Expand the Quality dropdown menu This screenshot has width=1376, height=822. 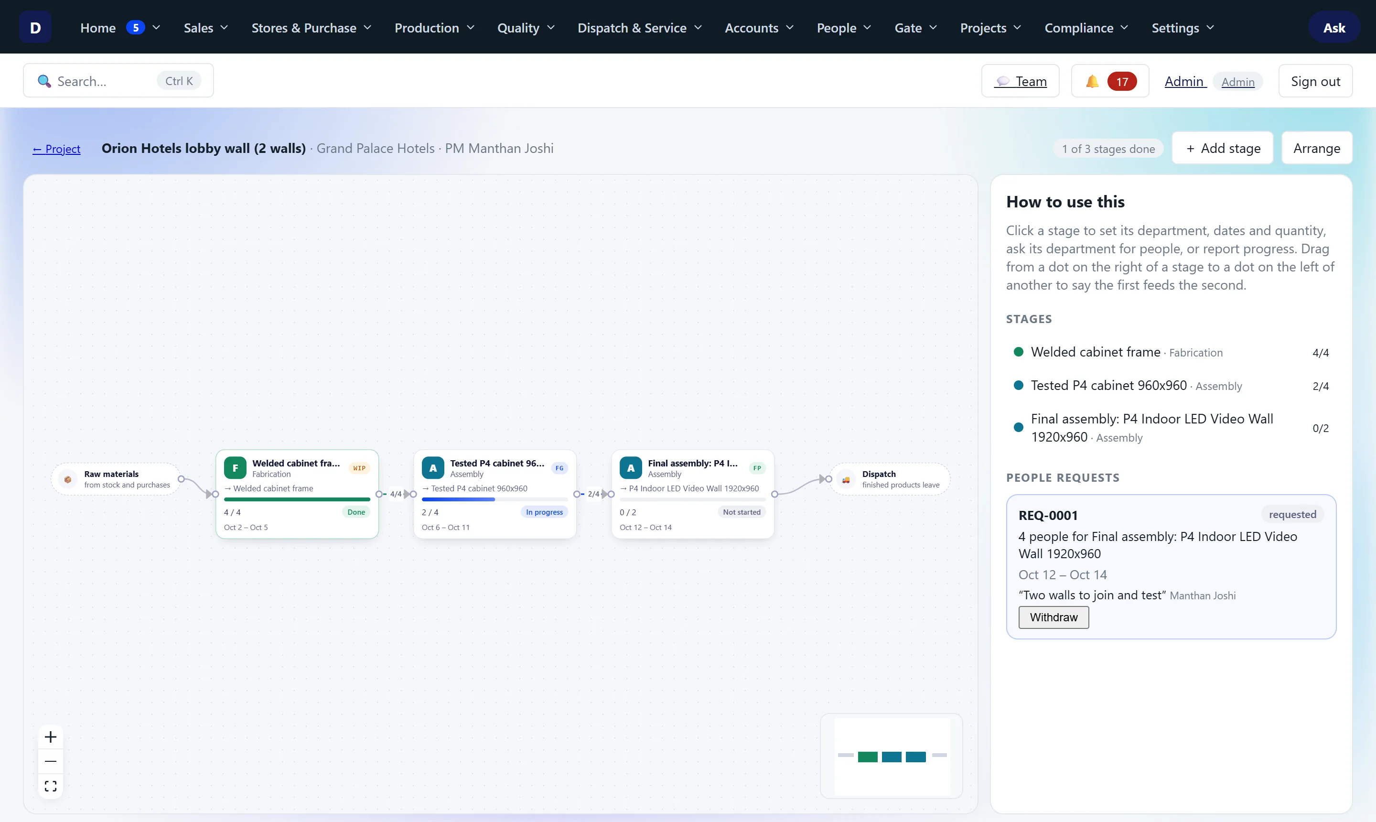coord(526,28)
